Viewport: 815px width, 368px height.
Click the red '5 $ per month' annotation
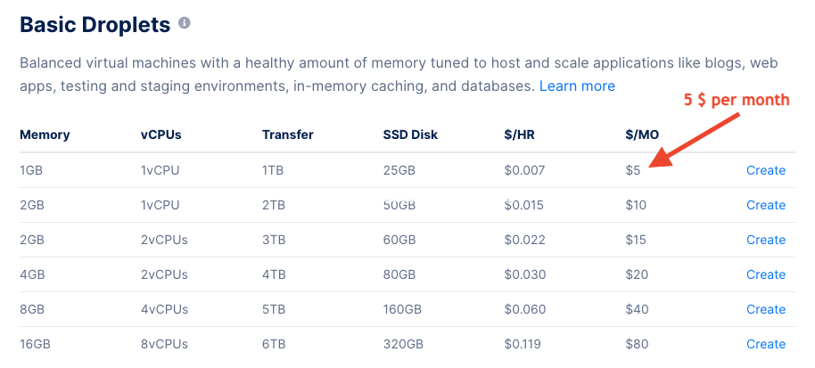click(737, 100)
